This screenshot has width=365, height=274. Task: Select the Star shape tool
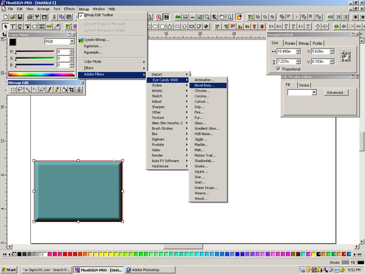[170, 26]
